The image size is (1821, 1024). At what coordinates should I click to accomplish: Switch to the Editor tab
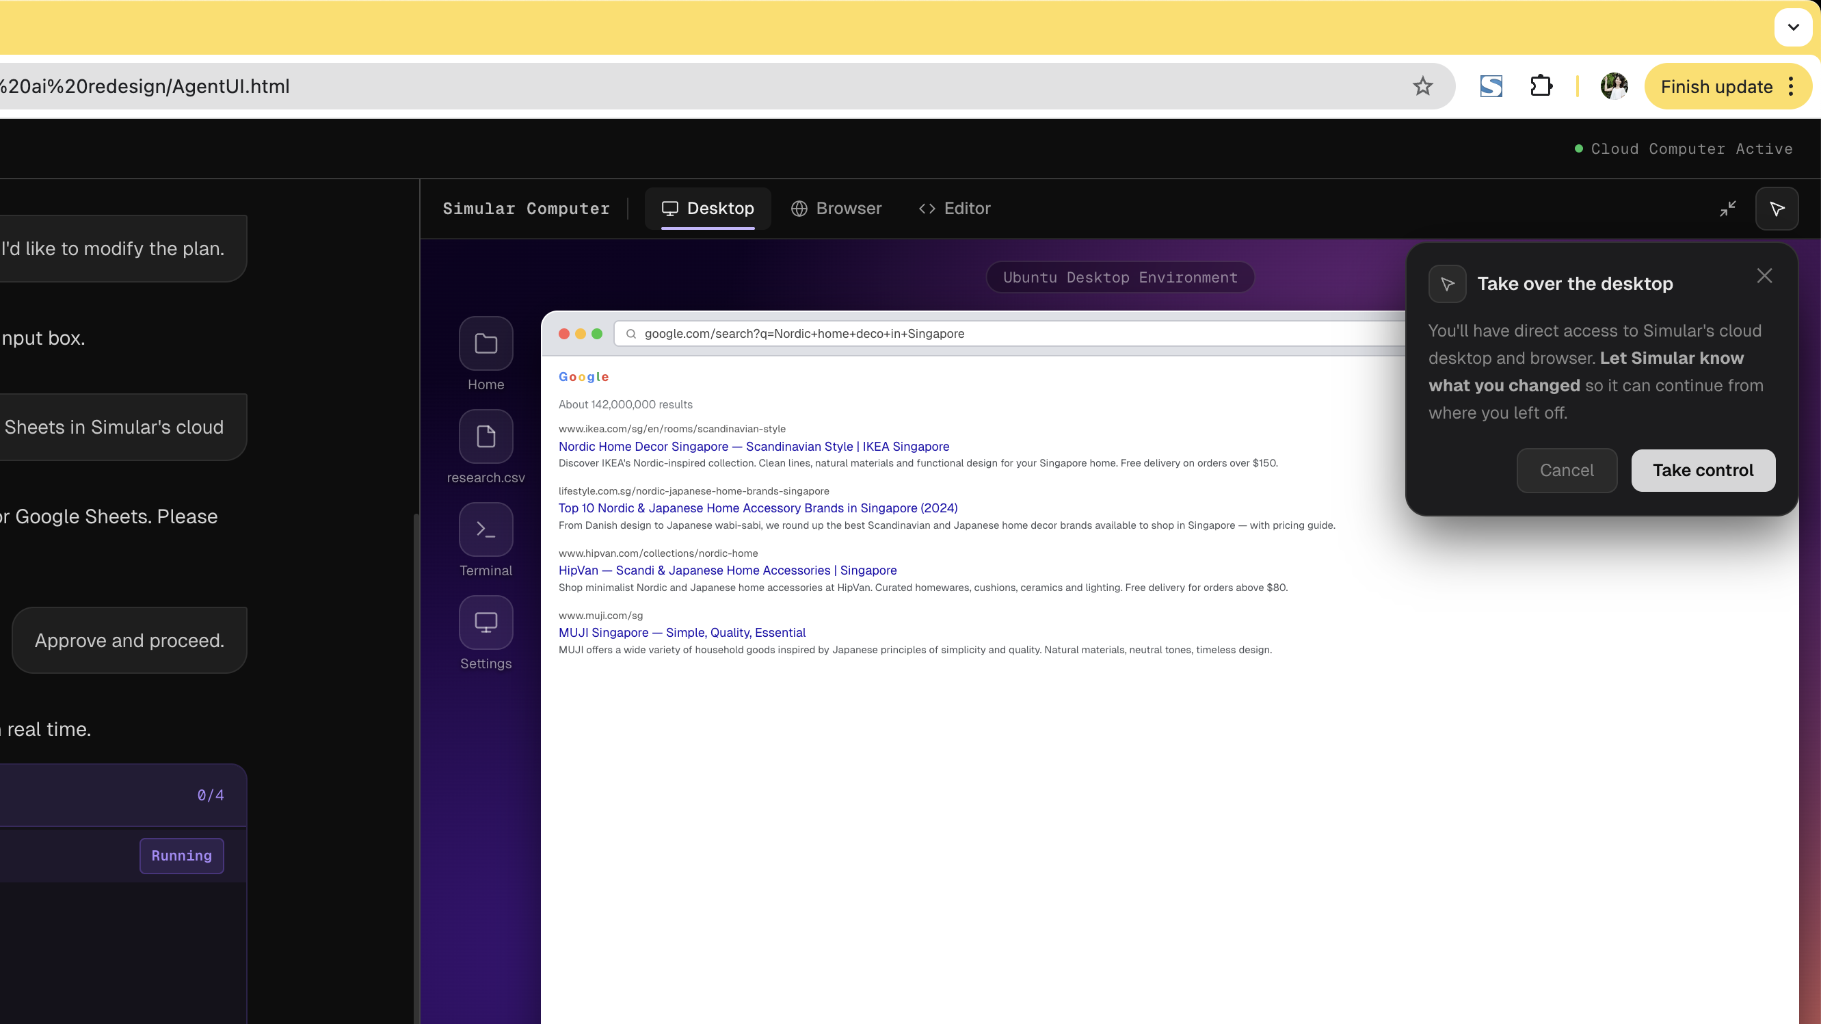[954, 208]
